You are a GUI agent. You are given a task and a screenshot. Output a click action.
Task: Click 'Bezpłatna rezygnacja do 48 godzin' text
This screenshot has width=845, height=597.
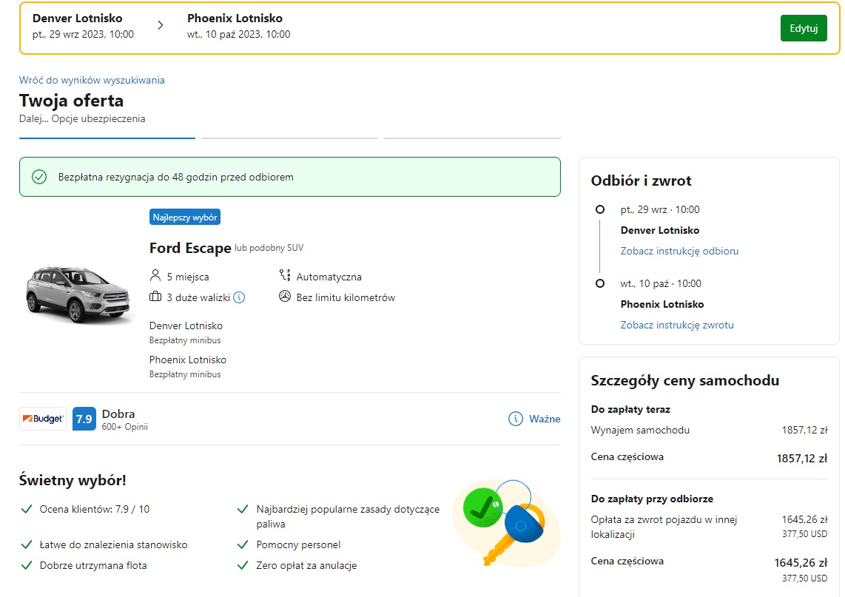pos(175,178)
